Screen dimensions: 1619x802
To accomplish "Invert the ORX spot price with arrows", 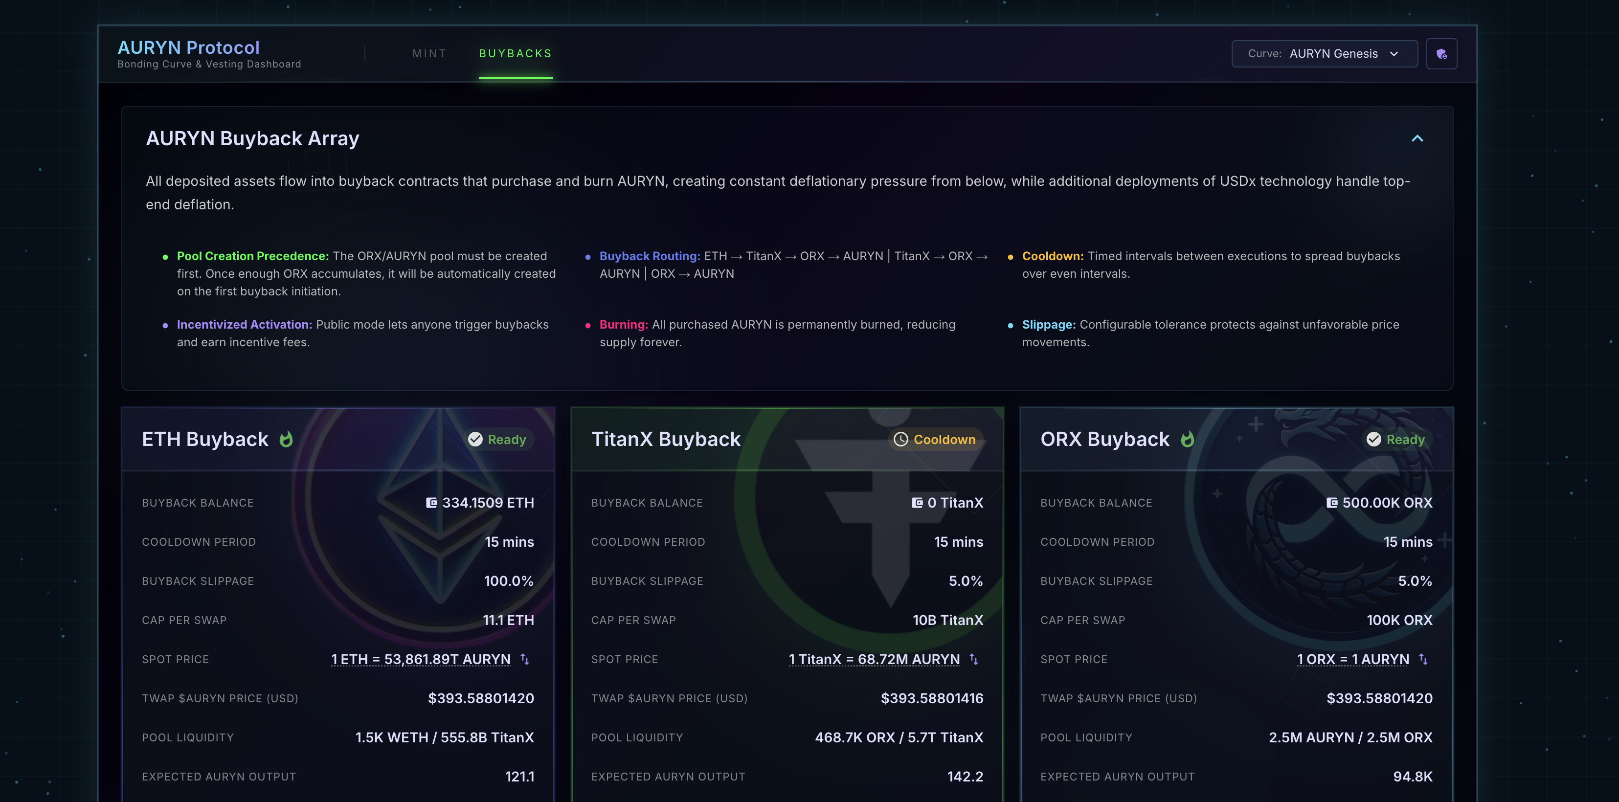I will click(1423, 659).
